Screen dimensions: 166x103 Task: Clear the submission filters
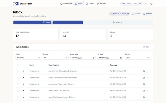click(146, 47)
